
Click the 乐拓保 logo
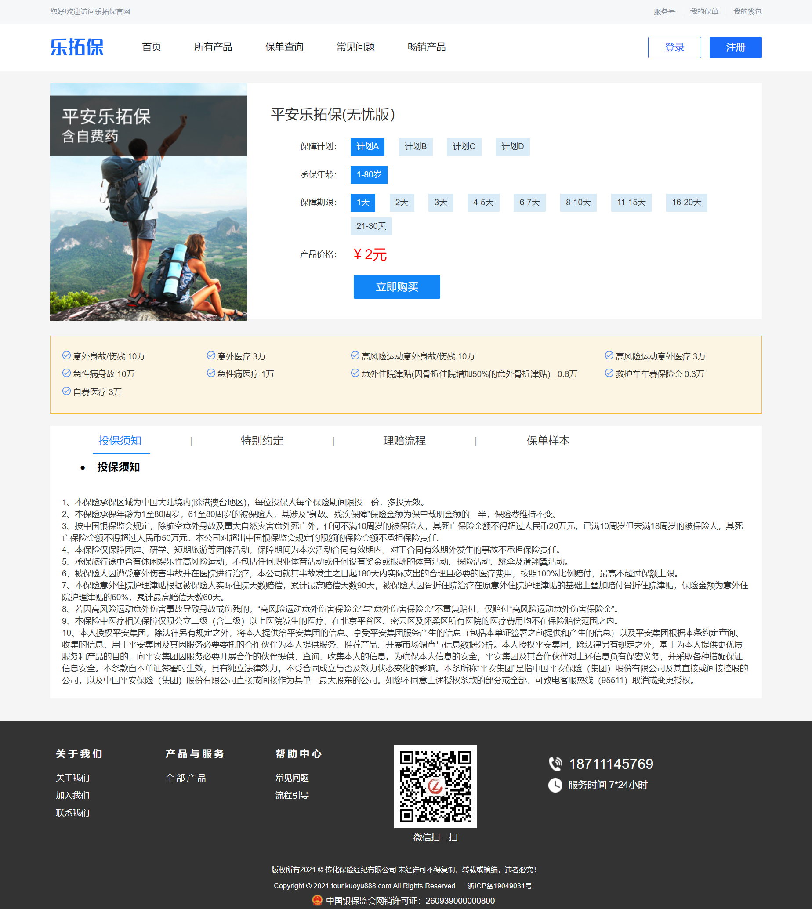(77, 47)
